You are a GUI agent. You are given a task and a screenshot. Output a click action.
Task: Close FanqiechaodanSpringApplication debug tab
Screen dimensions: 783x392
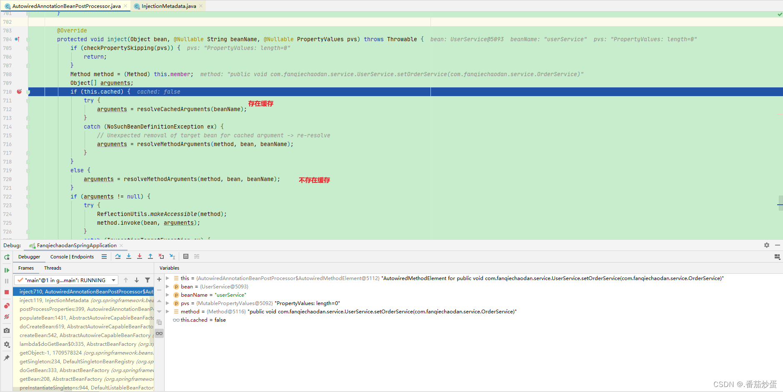coord(121,246)
